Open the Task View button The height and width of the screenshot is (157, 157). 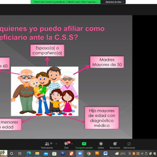coord(20,153)
